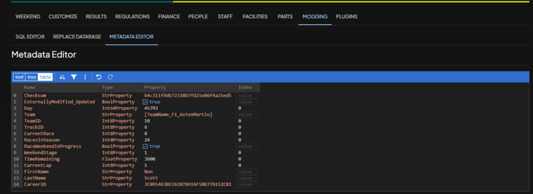This screenshot has width=533, height=194.
Task: Click the [TeamName_F1_AstonMartin] value
Action: [x=178, y=115]
